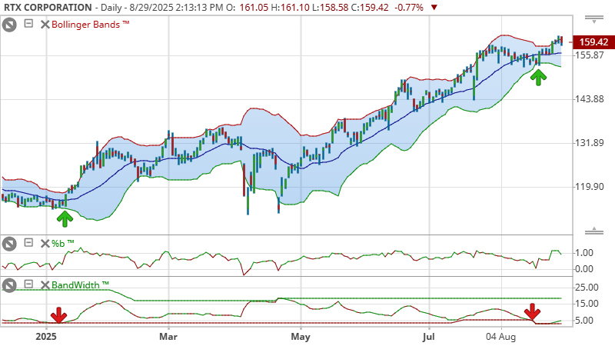615x346 pixels.
Task: Open Bollinger Bands indicator settings label
Action: (x=90, y=25)
